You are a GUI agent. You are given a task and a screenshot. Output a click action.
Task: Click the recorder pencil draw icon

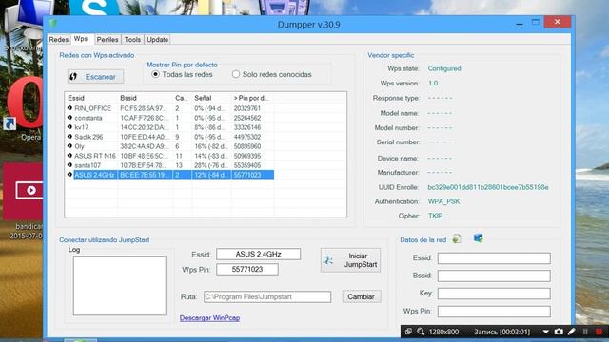point(572,332)
